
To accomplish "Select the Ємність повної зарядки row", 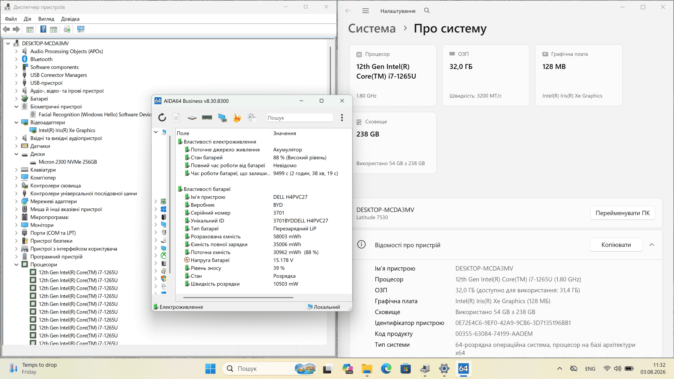I will (x=263, y=244).
